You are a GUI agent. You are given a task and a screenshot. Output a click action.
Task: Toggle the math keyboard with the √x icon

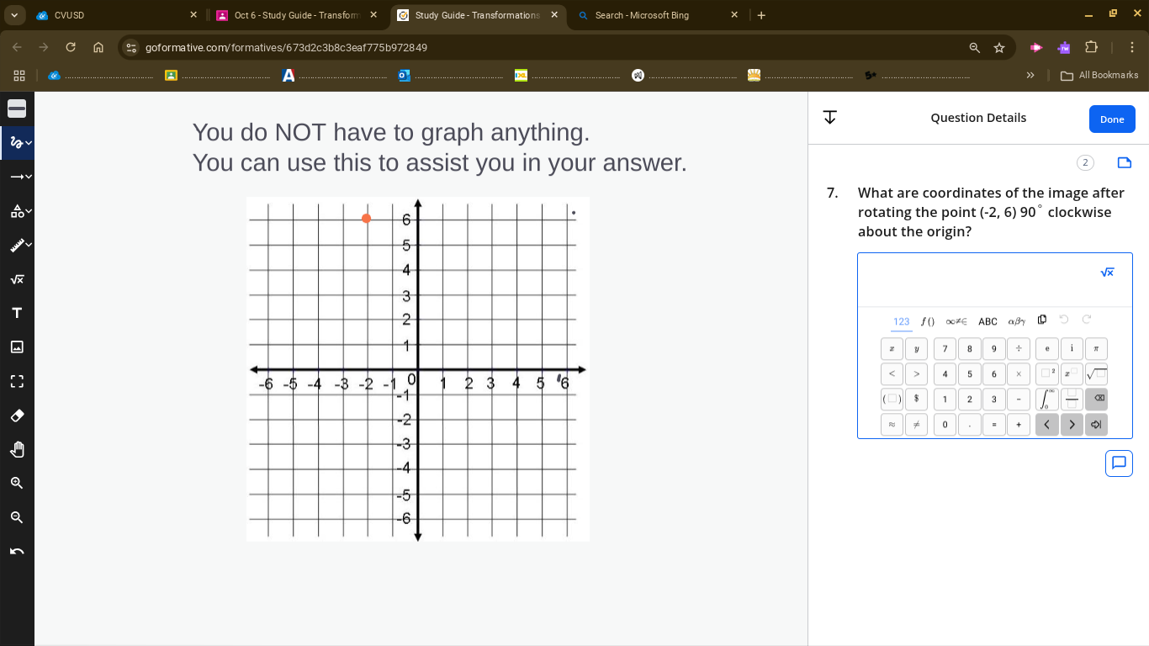pyautogui.click(x=1107, y=272)
